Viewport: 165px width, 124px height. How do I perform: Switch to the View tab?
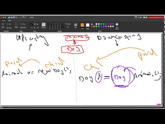pos(10,21)
